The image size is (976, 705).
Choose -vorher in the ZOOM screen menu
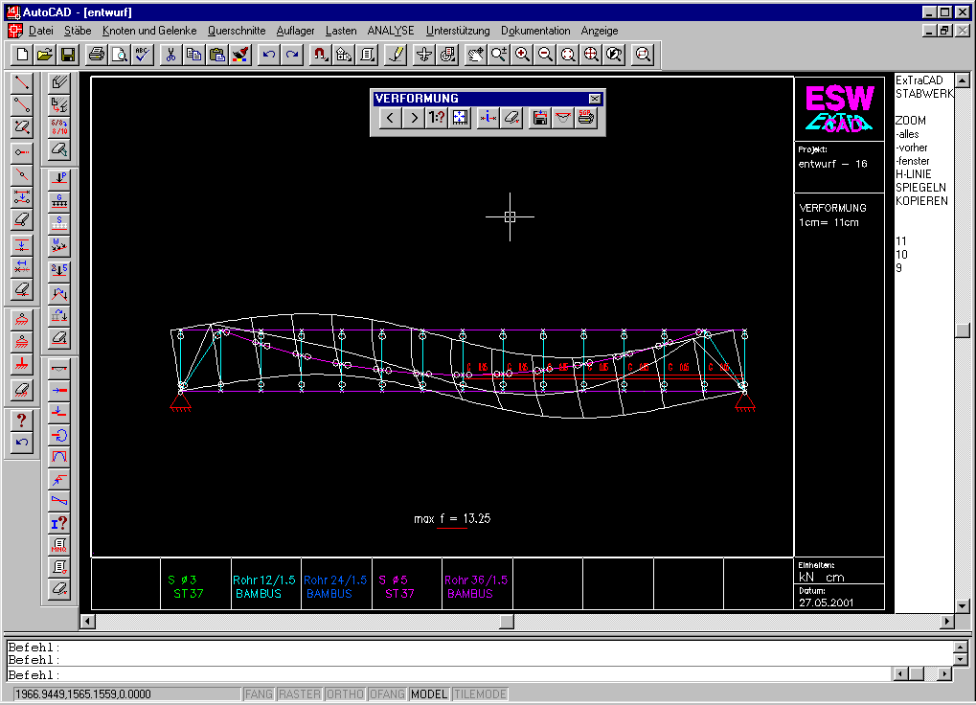point(911,148)
